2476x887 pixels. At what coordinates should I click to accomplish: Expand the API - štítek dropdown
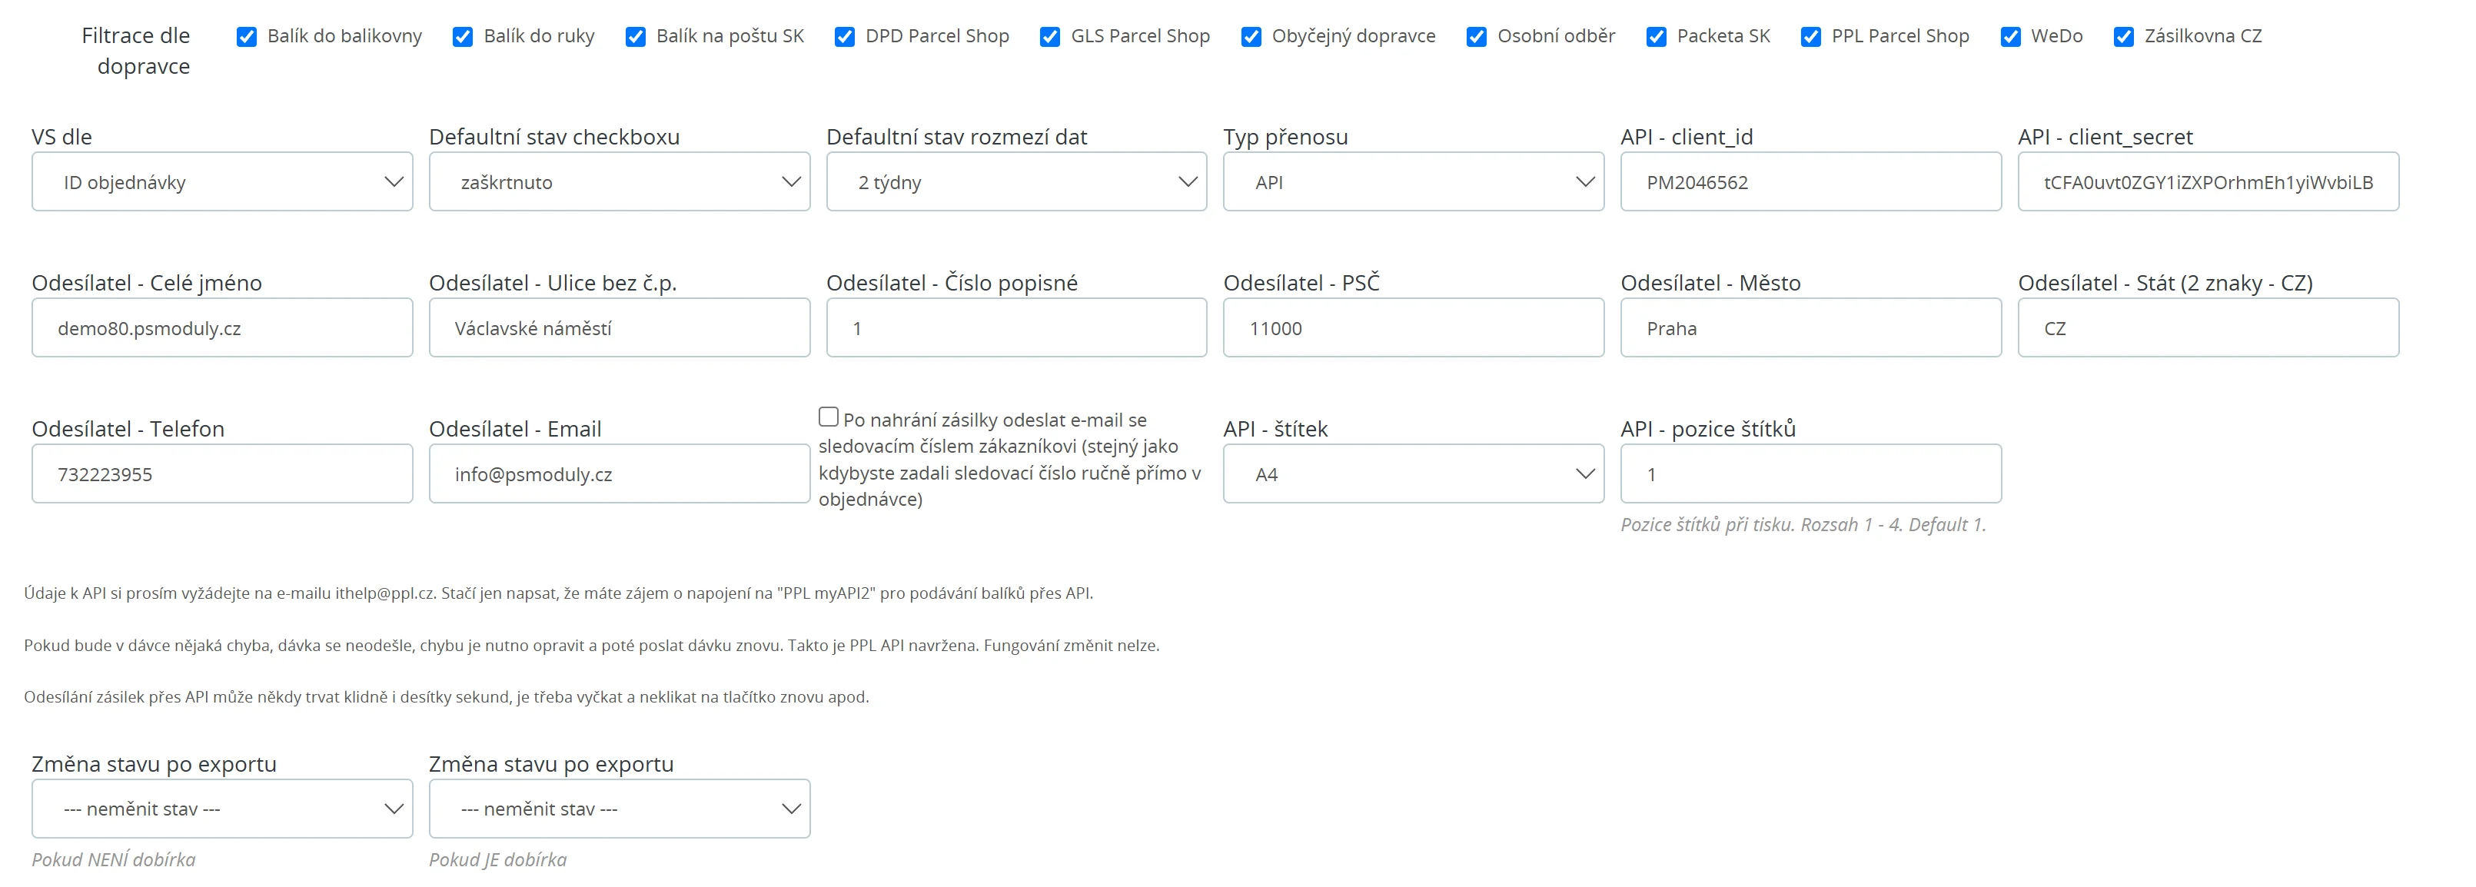1413,473
